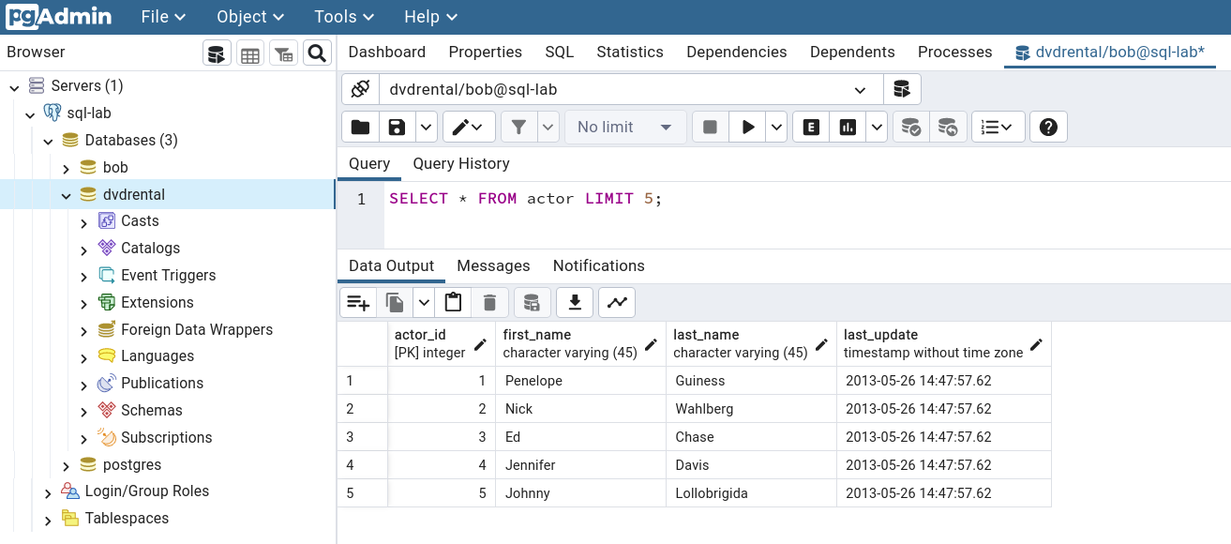Image resolution: width=1231 pixels, height=544 pixels.
Task: Open the Graph Visualiser icon
Action: point(617,302)
